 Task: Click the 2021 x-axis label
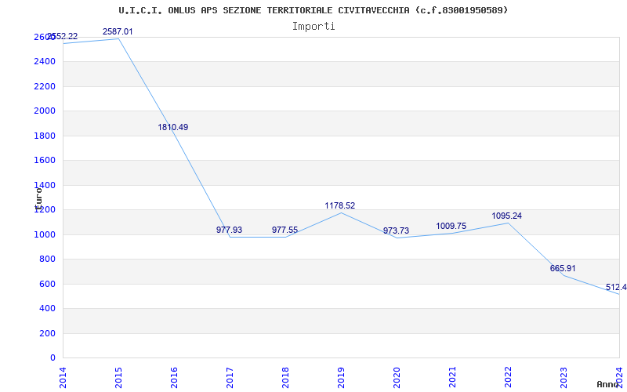coord(452,377)
